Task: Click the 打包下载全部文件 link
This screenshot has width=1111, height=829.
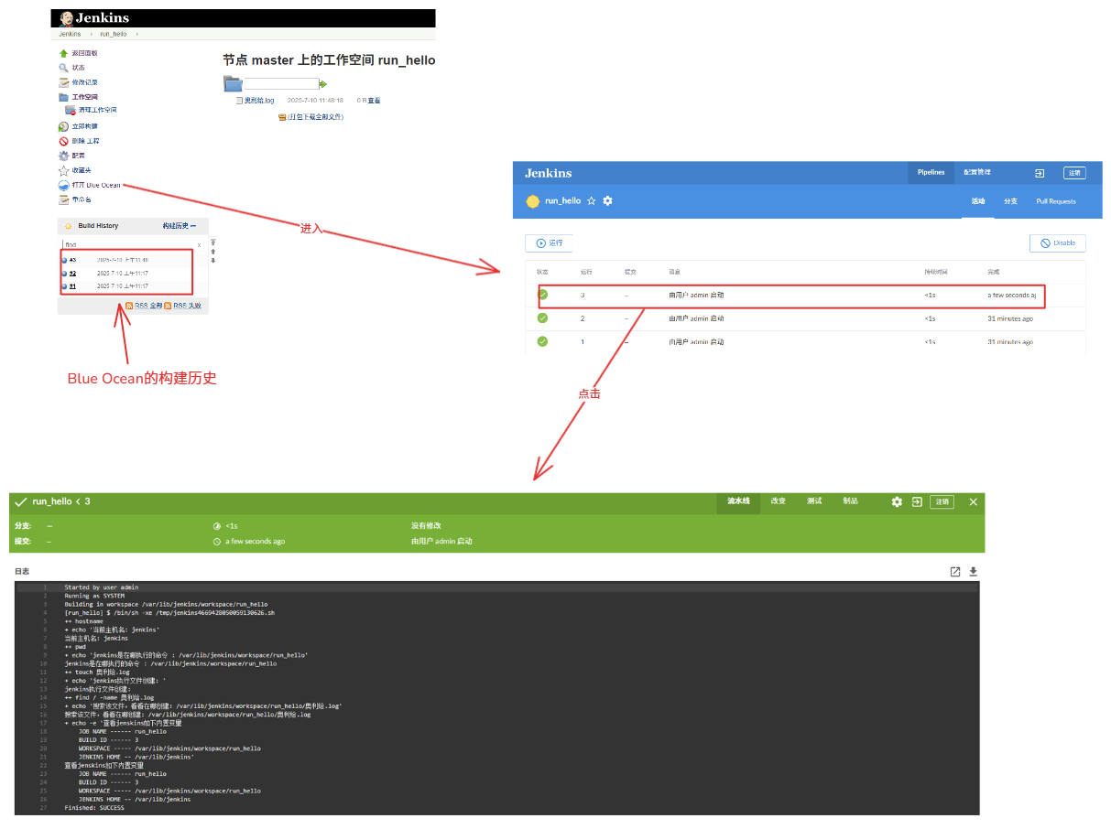Action: pos(316,117)
